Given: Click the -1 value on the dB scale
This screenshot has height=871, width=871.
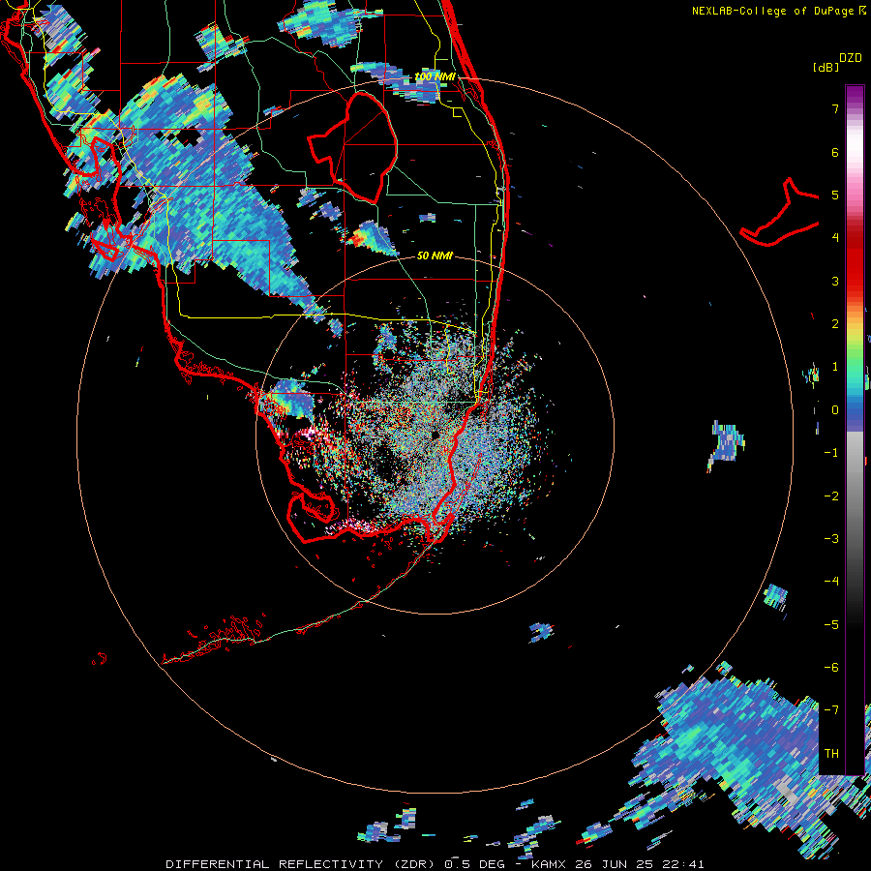Looking at the screenshot, I should (x=831, y=453).
